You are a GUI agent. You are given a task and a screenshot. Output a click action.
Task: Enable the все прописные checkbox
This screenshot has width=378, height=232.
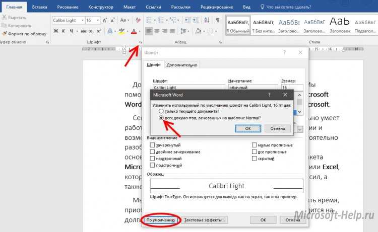tap(254, 151)
